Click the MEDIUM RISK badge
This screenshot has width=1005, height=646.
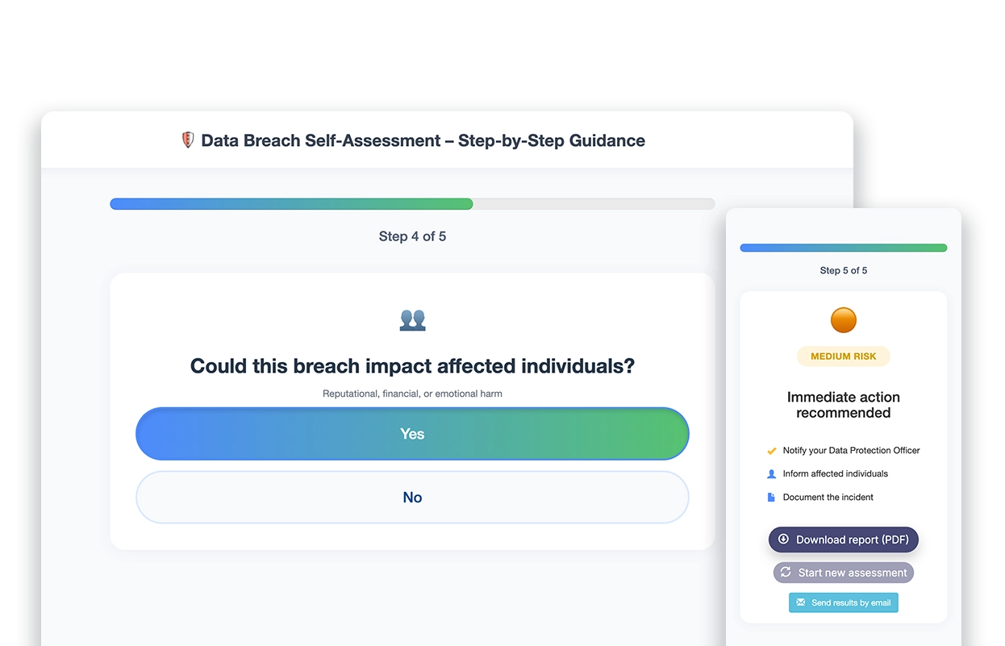(844, 356)
